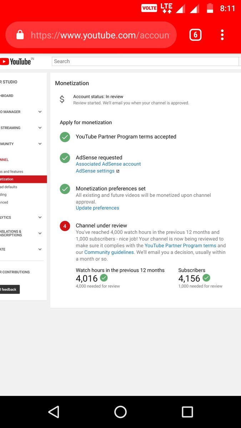This screenshot has height=428, width=241.
Task: Tap the padlock secure site icon
Action: (20, 35)
